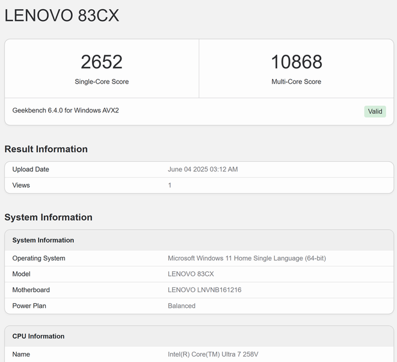Select the 2652 single-core score number
The image size is (397, 362).
pos(102,62)
